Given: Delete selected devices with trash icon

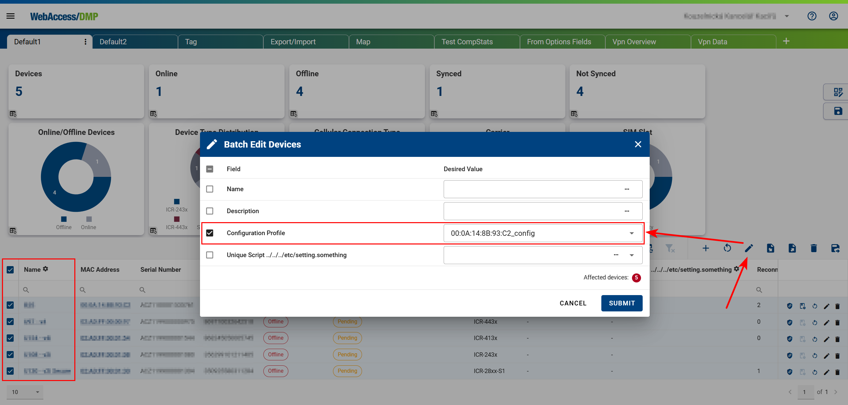Looking at the screenshot, I should (813, 248).
